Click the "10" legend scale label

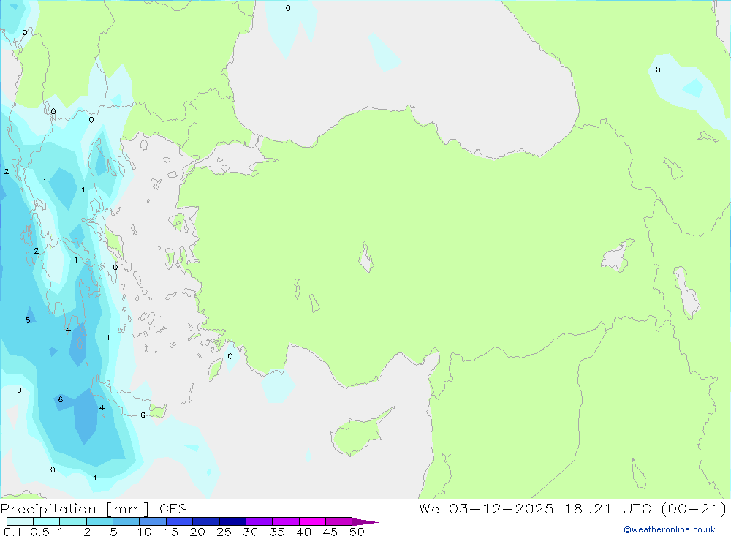[145, 532]
